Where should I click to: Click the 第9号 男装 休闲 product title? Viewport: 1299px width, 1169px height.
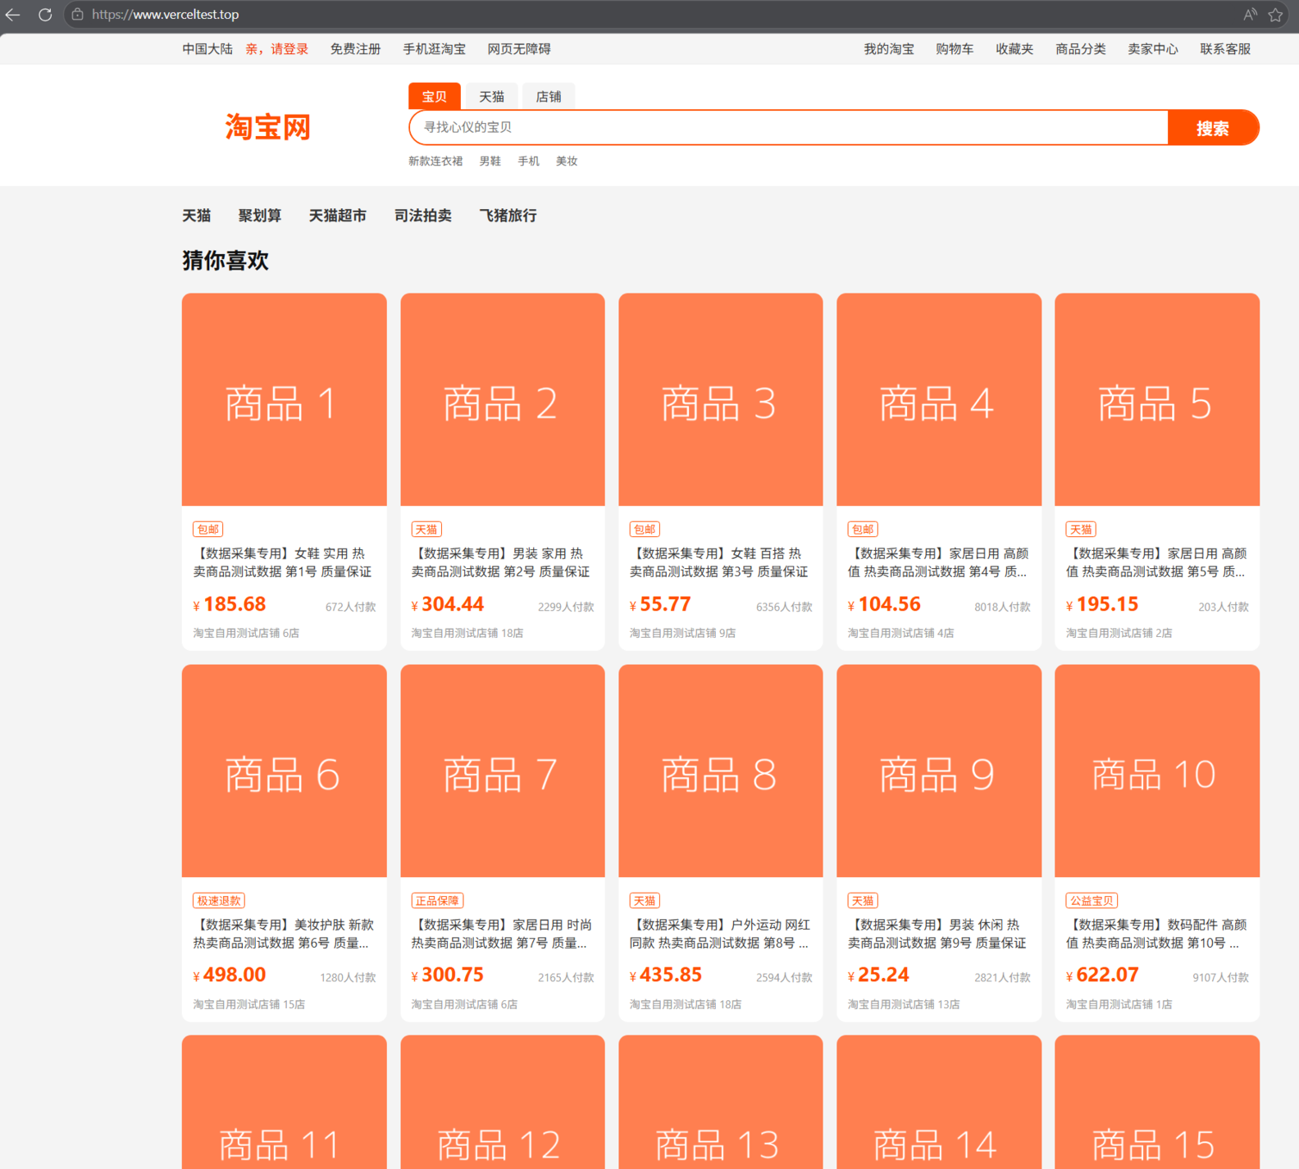tap(937, 934)
